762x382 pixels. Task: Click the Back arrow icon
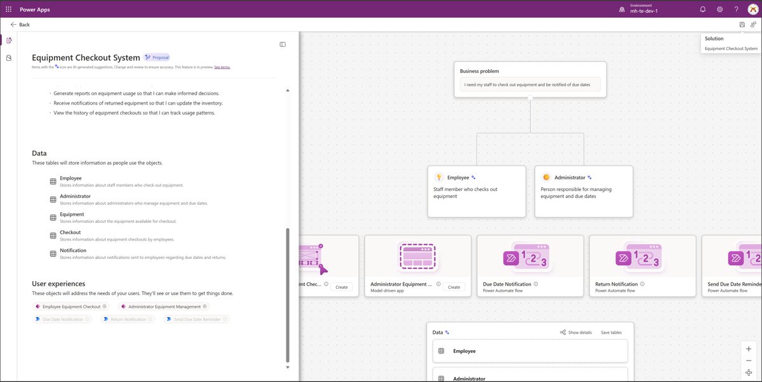click(13, 25)
